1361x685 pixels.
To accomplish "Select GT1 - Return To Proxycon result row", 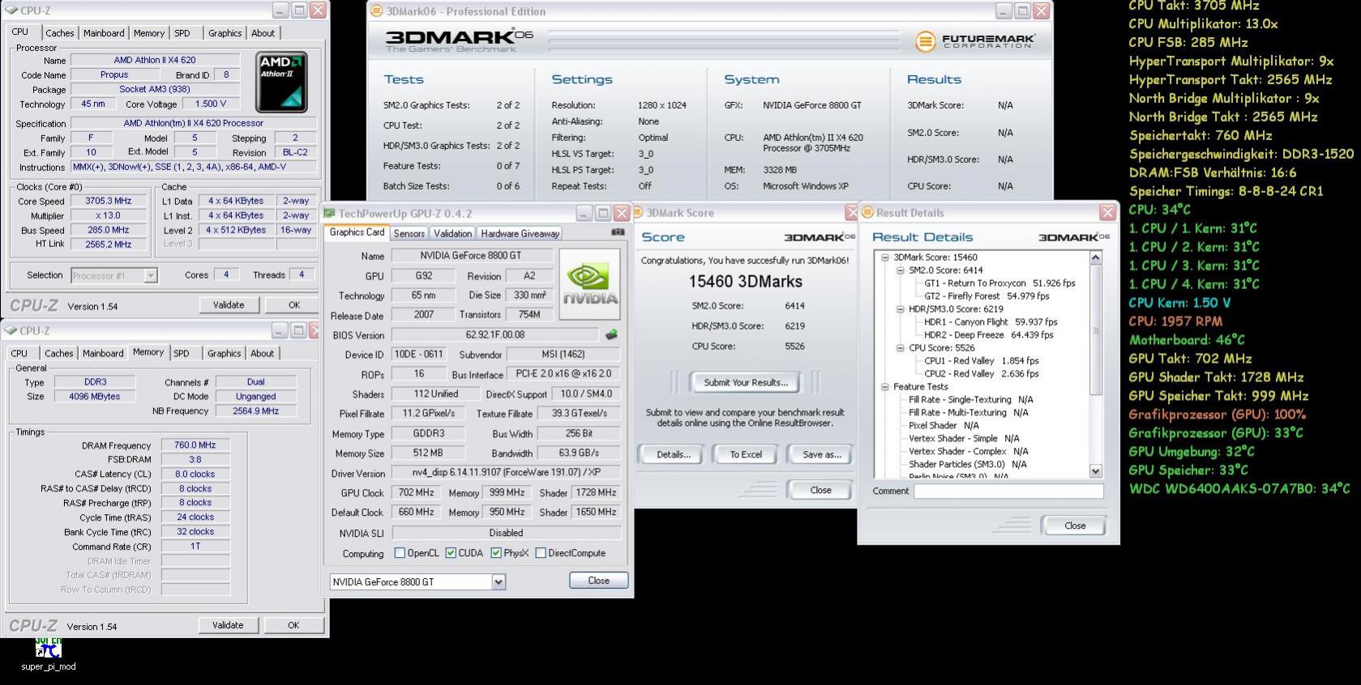I will pos(999,283).
